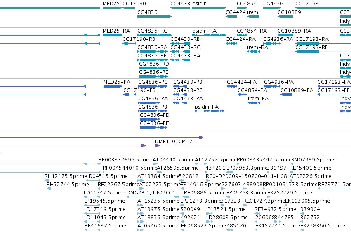Select the DMG2B.1_1.N09.C1 EST label
The height and width of the screenshot is (232, 351).
tap(151, 193)
